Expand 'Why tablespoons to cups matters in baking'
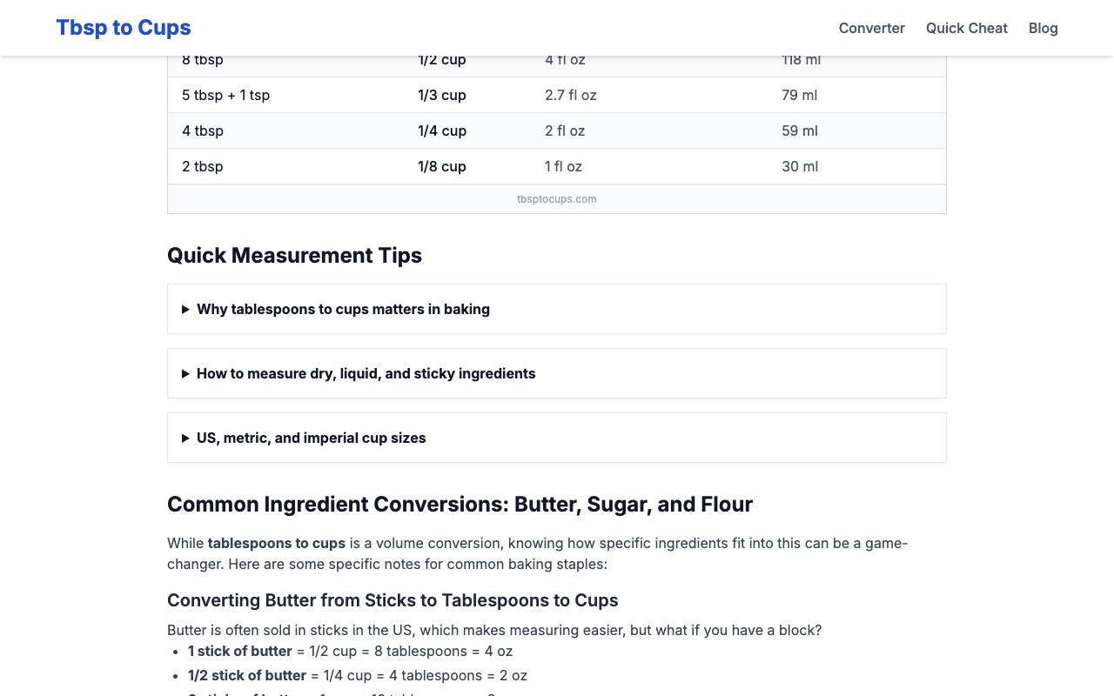This screenshot has width=1114, height=696. click(x=557, y=309)
